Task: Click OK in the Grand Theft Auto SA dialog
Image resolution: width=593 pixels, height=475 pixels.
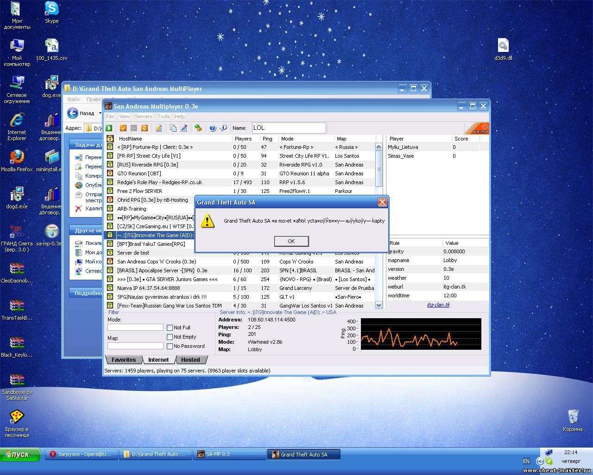Action: [291, 241]
